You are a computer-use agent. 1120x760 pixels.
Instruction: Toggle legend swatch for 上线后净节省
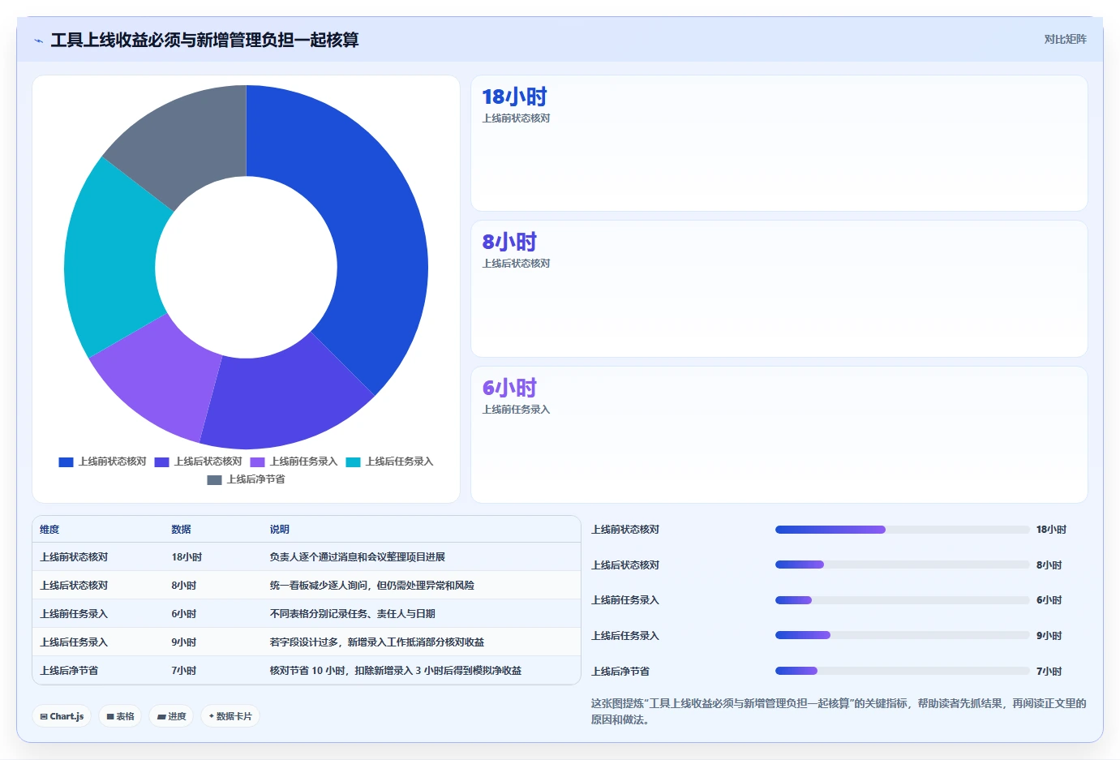(x=214, y=480)
